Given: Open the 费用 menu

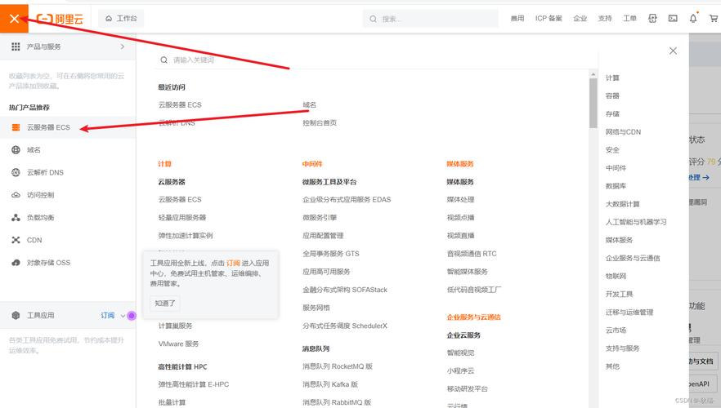Looking at the screenshot, I should [x=517, y=18].
